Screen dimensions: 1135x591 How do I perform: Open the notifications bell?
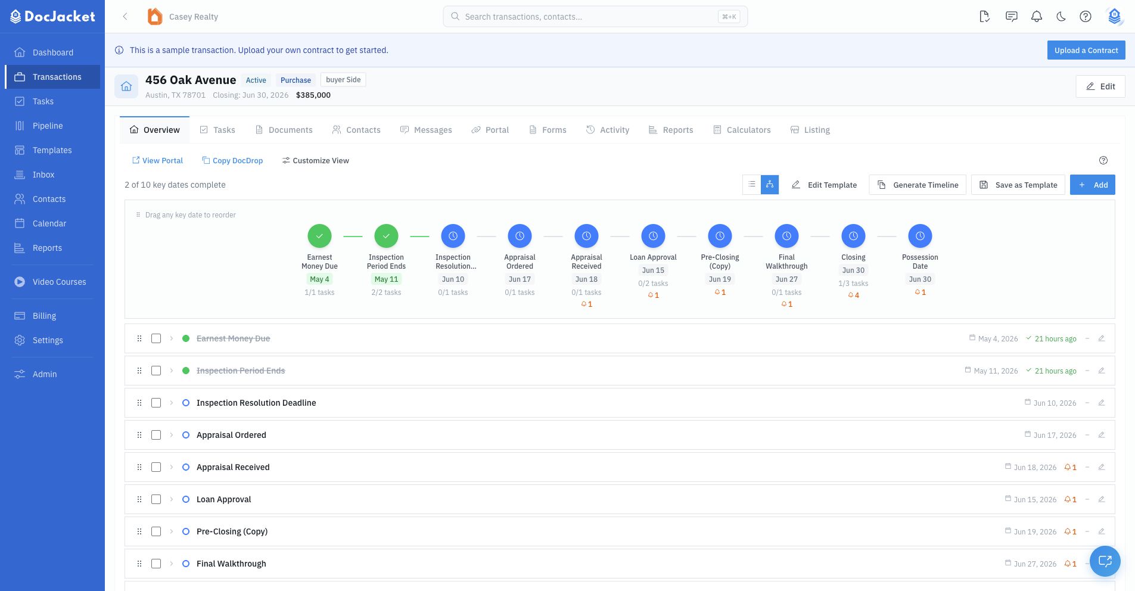(x=1037, y=17)
